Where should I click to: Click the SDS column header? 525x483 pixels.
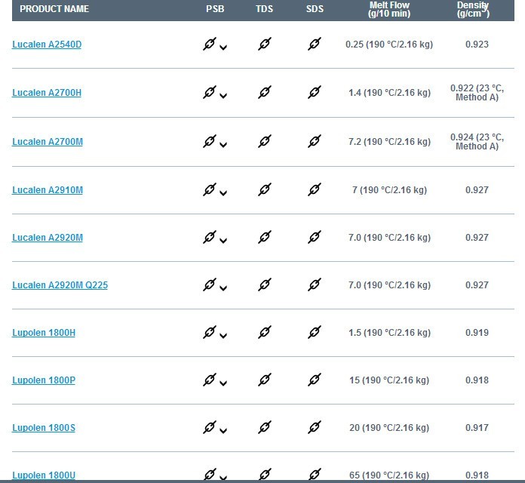point(315,9)
